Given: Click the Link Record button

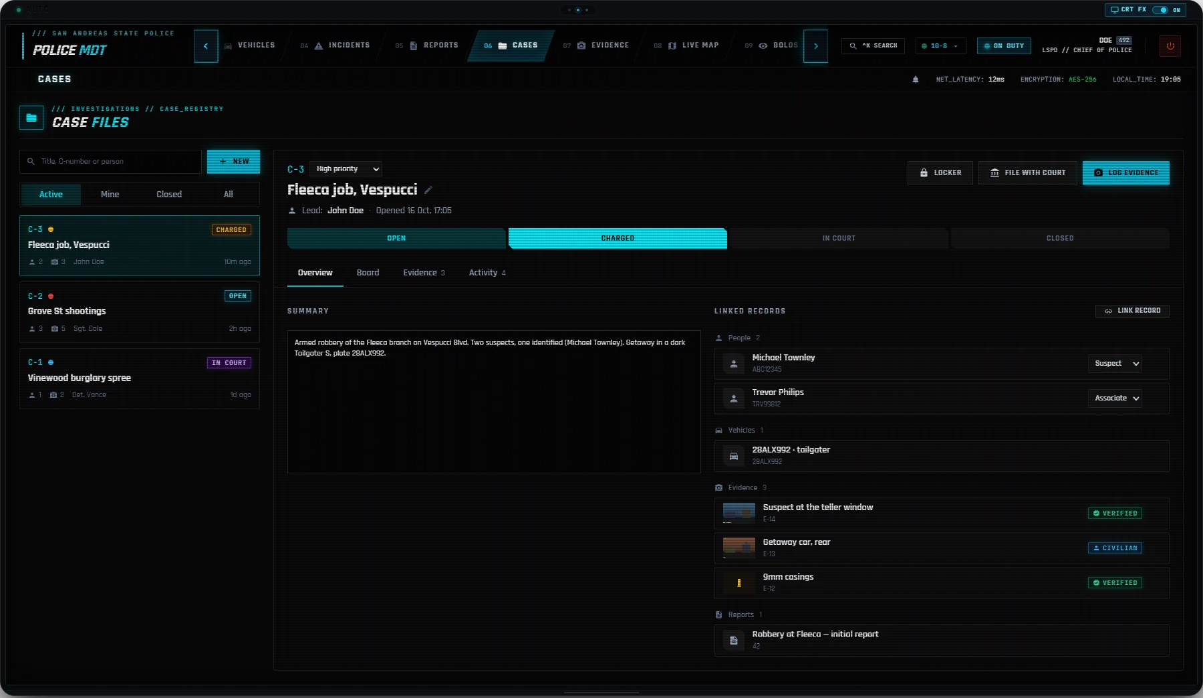Looking at the screenshot, I should (1132, 311).
